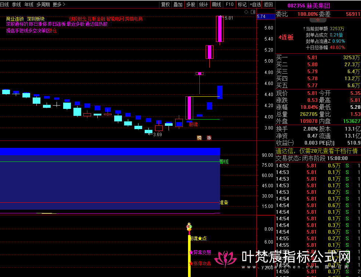Click the 昨日涨停 label
Viewport: 361px width, 277px height.
tap(38, 24)
